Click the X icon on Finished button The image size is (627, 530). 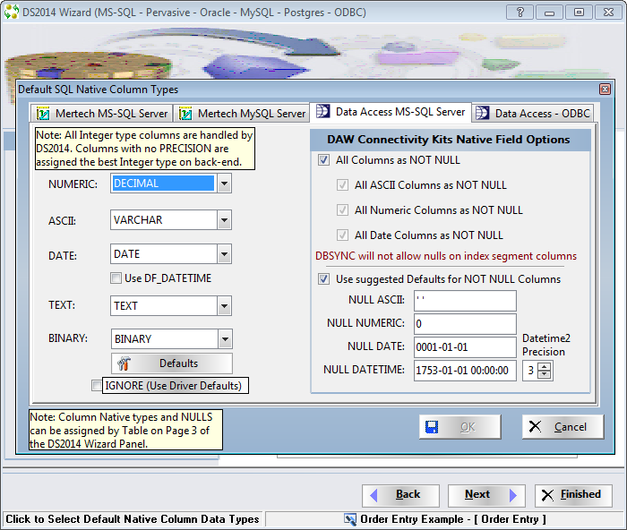(x=547, y=494)
